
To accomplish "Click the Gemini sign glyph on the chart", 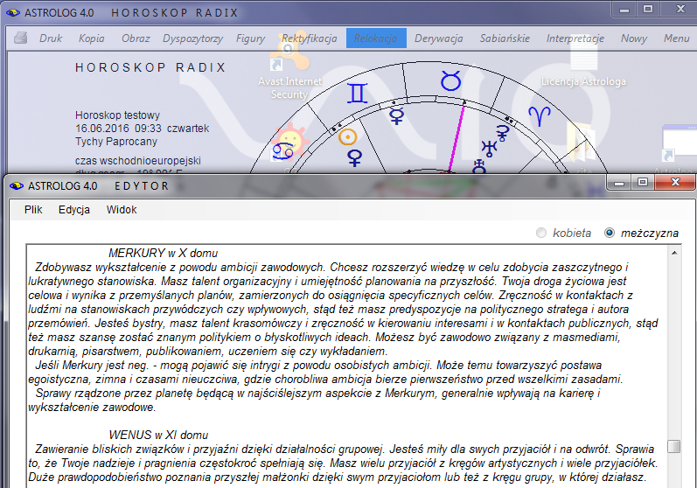I will [x=358, y=94].
